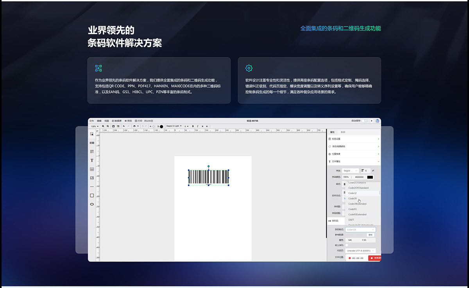Viewport: 469px width, 288px height.
Task: Switch to the 数据 tab
Action: click(343, 132)
